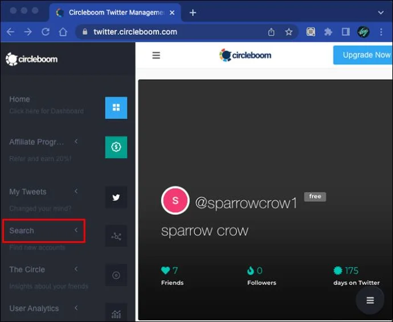Bookmark this page with the star icon
This screenshot has height=322, width=393.
pyautogui.click(x=289, y=32)
